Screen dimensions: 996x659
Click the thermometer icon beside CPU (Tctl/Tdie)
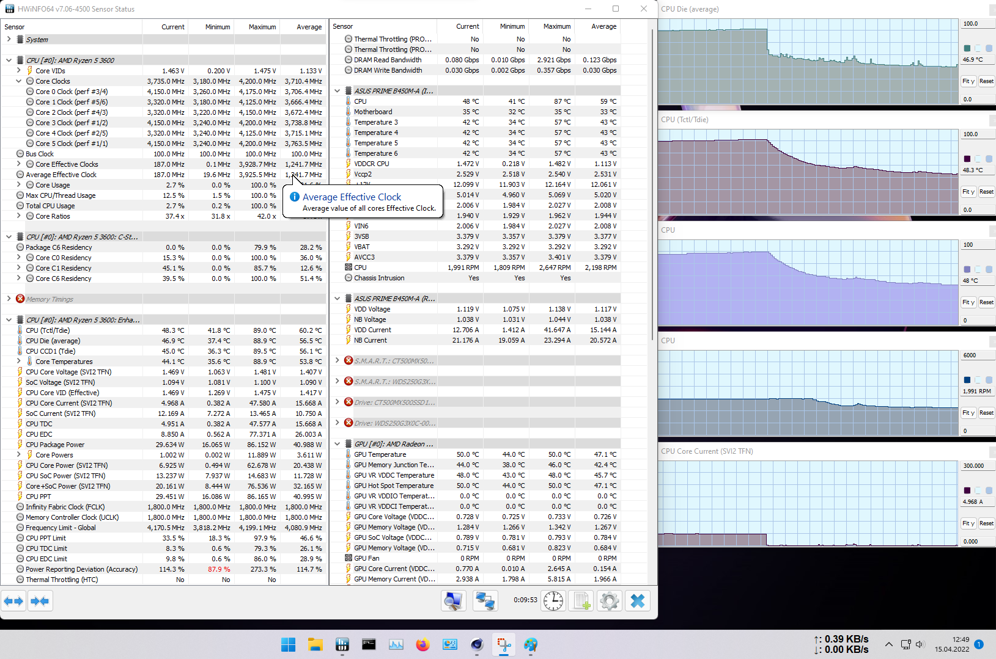tap(20, 330)
